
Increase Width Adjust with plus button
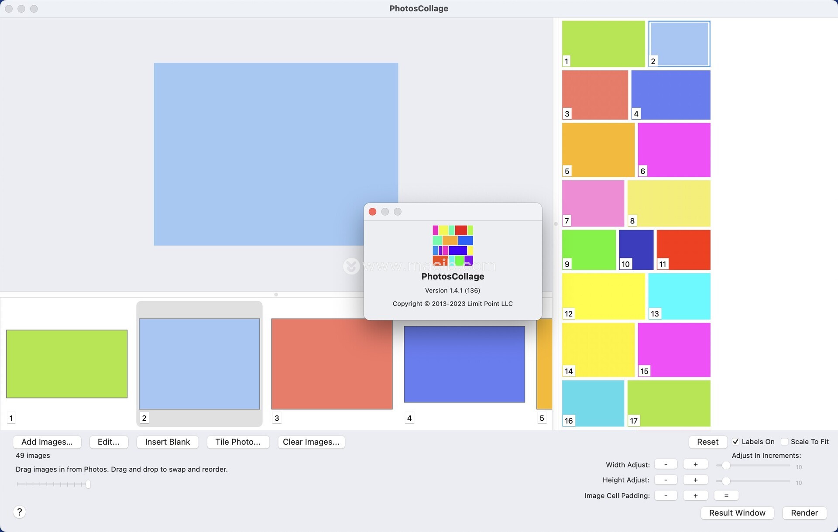(695, 464)
